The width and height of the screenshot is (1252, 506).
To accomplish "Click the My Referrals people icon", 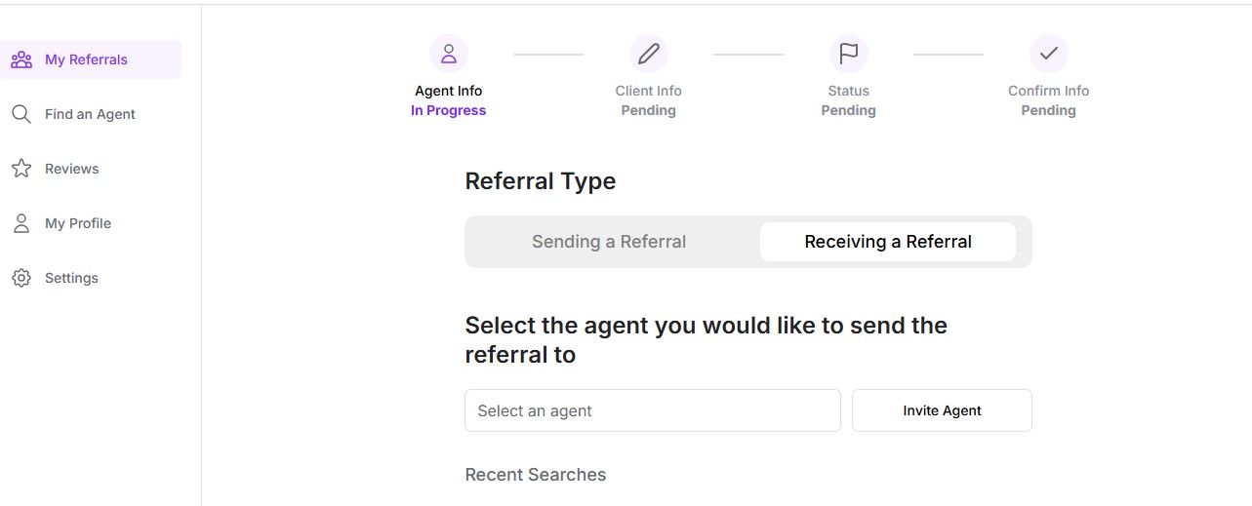I will tap(21, 59).
